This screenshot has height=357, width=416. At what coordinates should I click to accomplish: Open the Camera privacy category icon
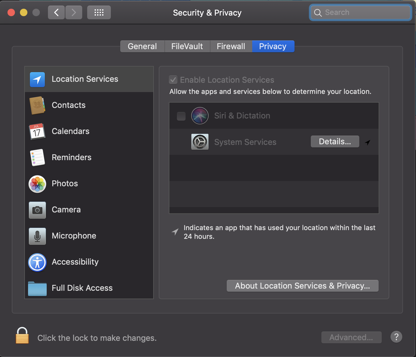coord(37,210)
